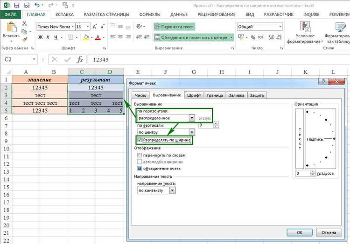This screenshot has height=244, width=350.
Task: Click the Bold (Ж) formatting icon
Action: pos(41,37)
